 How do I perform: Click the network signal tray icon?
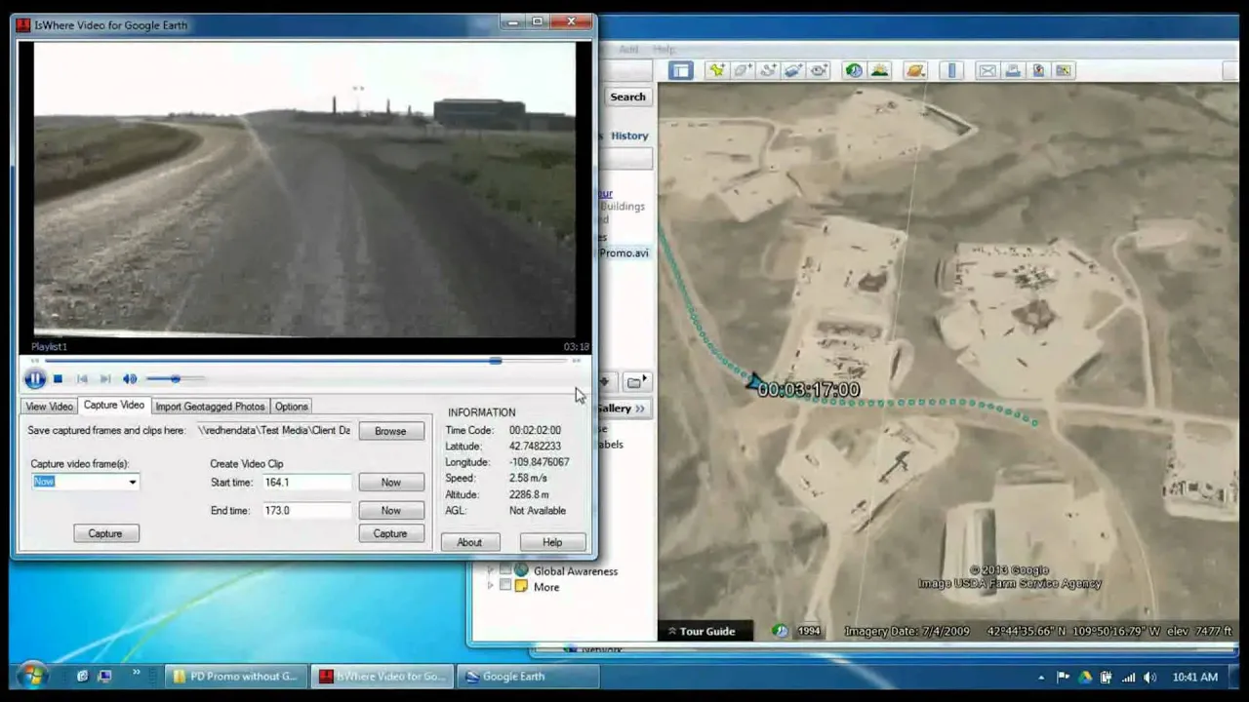[x=1129, y=677]
